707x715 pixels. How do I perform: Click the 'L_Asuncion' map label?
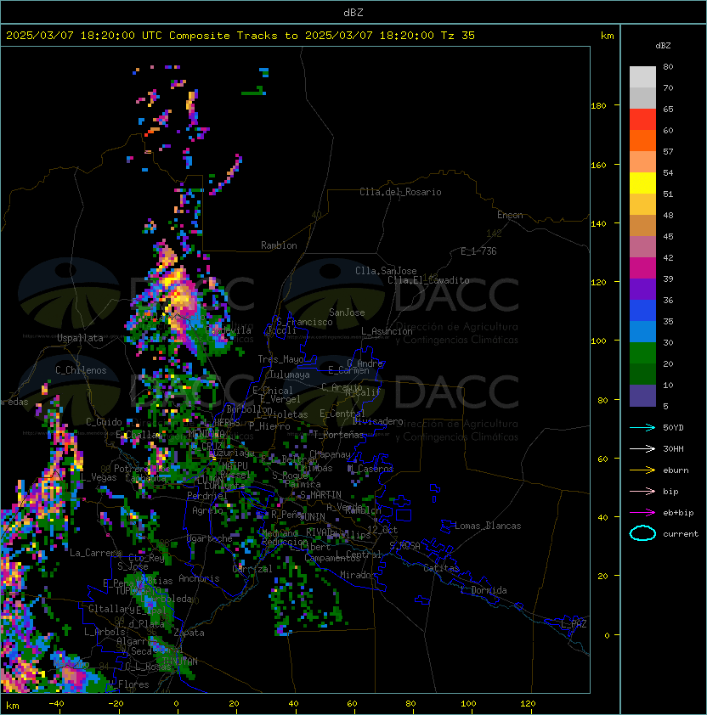387,331
